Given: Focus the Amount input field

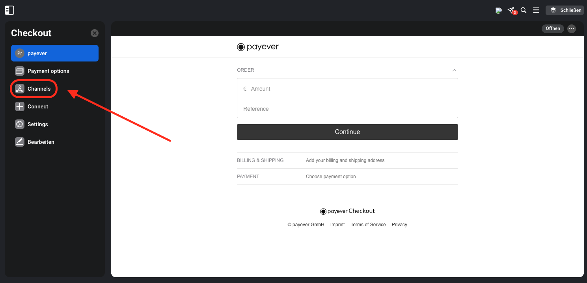Looking at the screenshot, I should tap(347, 88).
